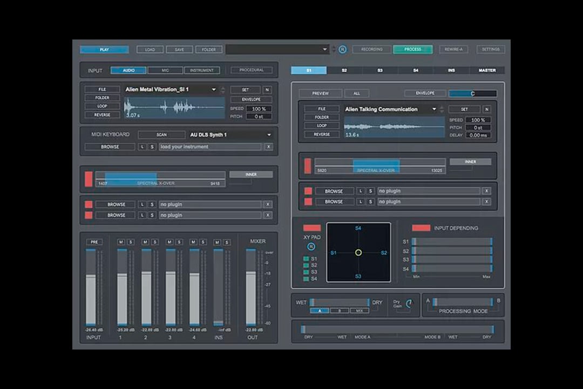The height and width of the screenshot is (389, 583).
Task: Open the MASTER tab
Action: coord(487,70)
